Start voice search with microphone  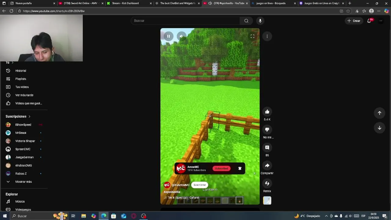[260, 21]
